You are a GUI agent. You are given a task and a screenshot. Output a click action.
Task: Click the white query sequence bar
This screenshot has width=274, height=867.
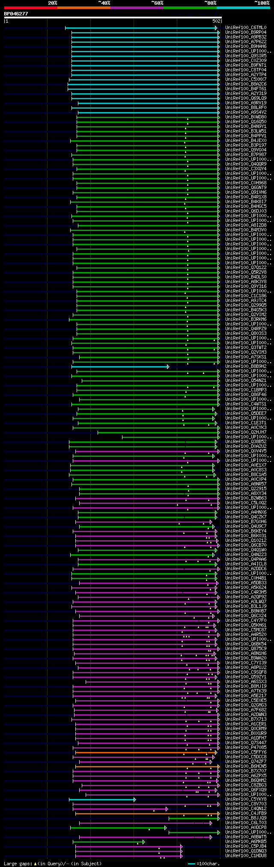tap(113, 18)
